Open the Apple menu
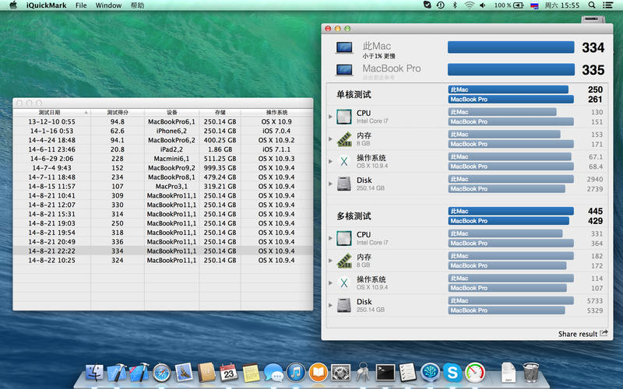 point(13,5)
